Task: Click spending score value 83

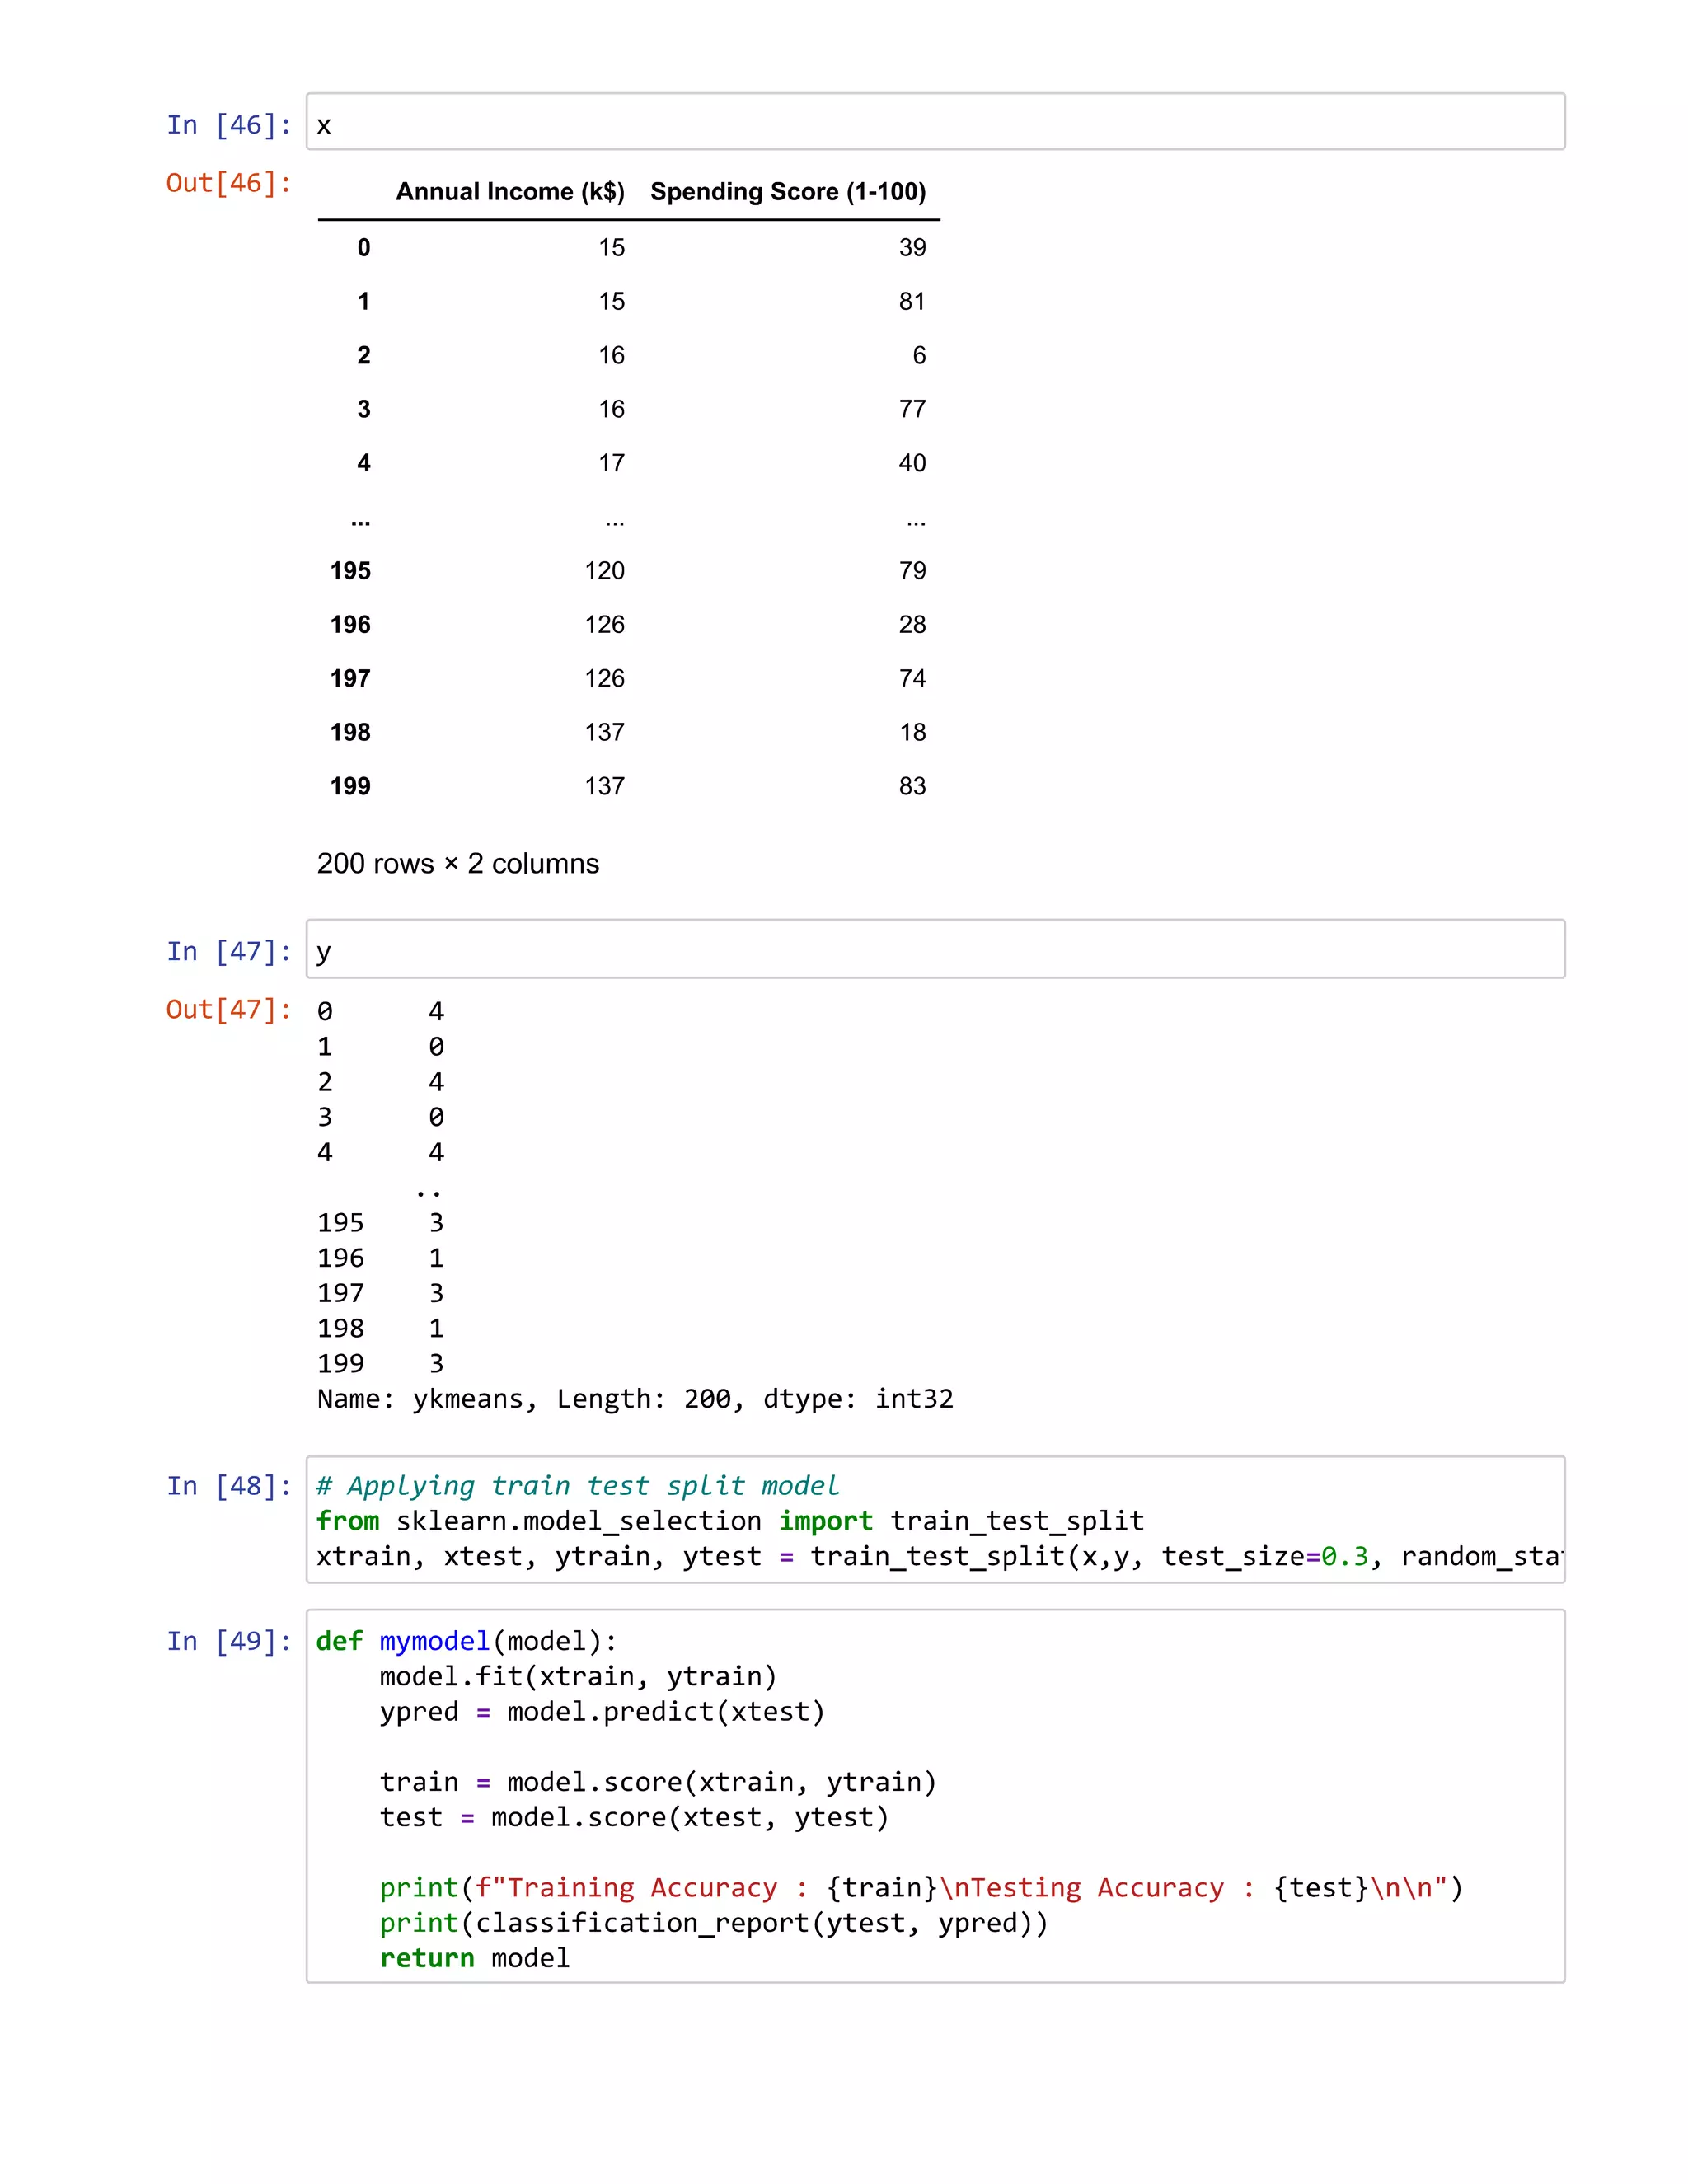Action: [912, 787]
